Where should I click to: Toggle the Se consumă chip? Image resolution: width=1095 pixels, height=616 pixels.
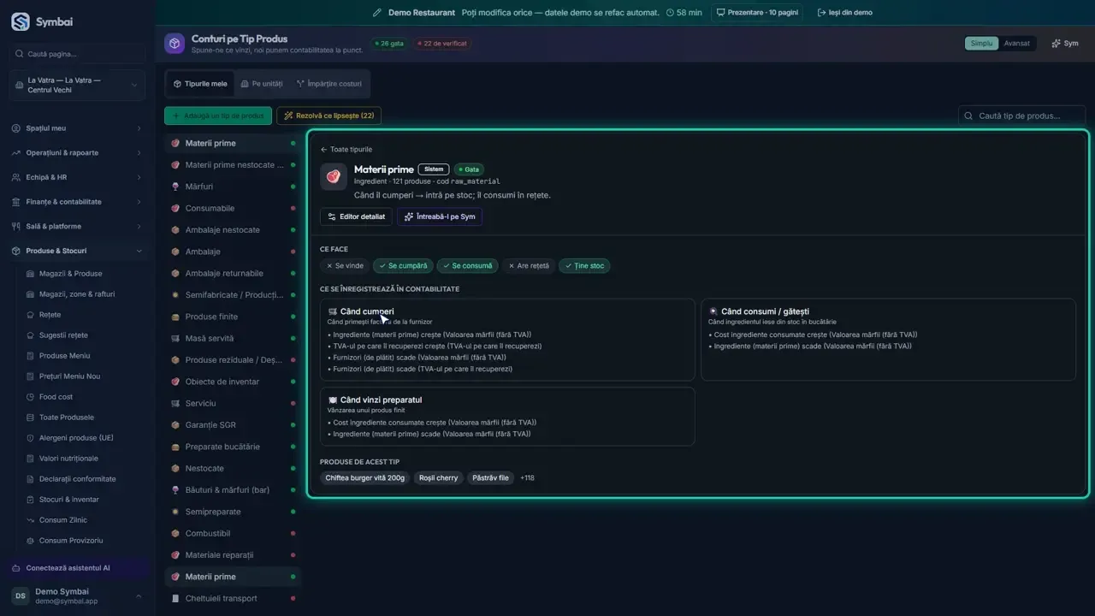click(468, 266)
